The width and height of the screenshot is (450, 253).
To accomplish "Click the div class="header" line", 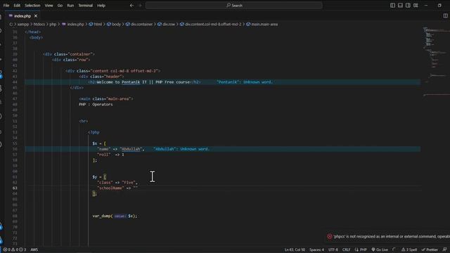I will tap(101, 77).
